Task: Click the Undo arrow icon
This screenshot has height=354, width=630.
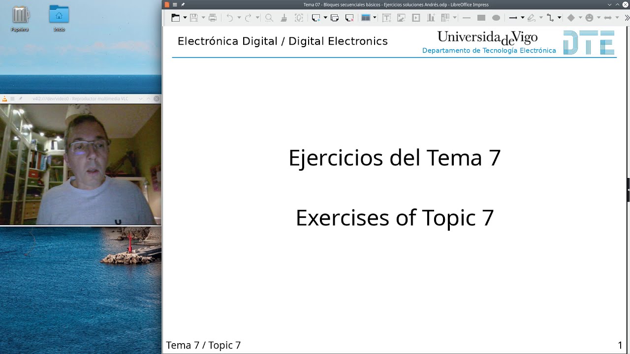Action: point(230,18)
